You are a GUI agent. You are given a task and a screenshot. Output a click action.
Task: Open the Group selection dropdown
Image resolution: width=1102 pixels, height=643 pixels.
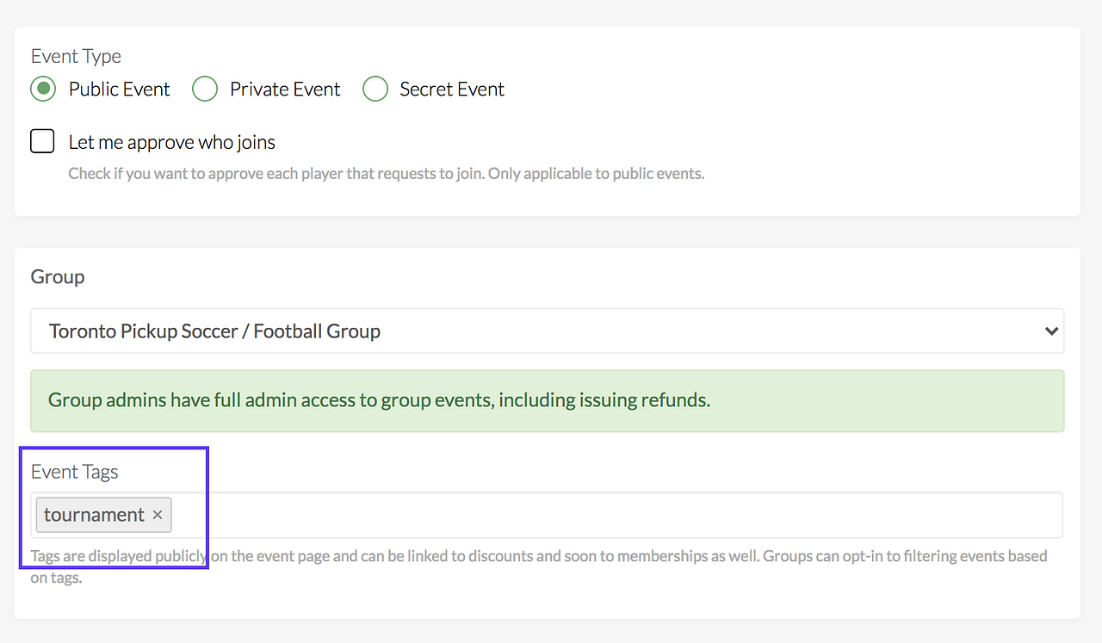[547, 331]
